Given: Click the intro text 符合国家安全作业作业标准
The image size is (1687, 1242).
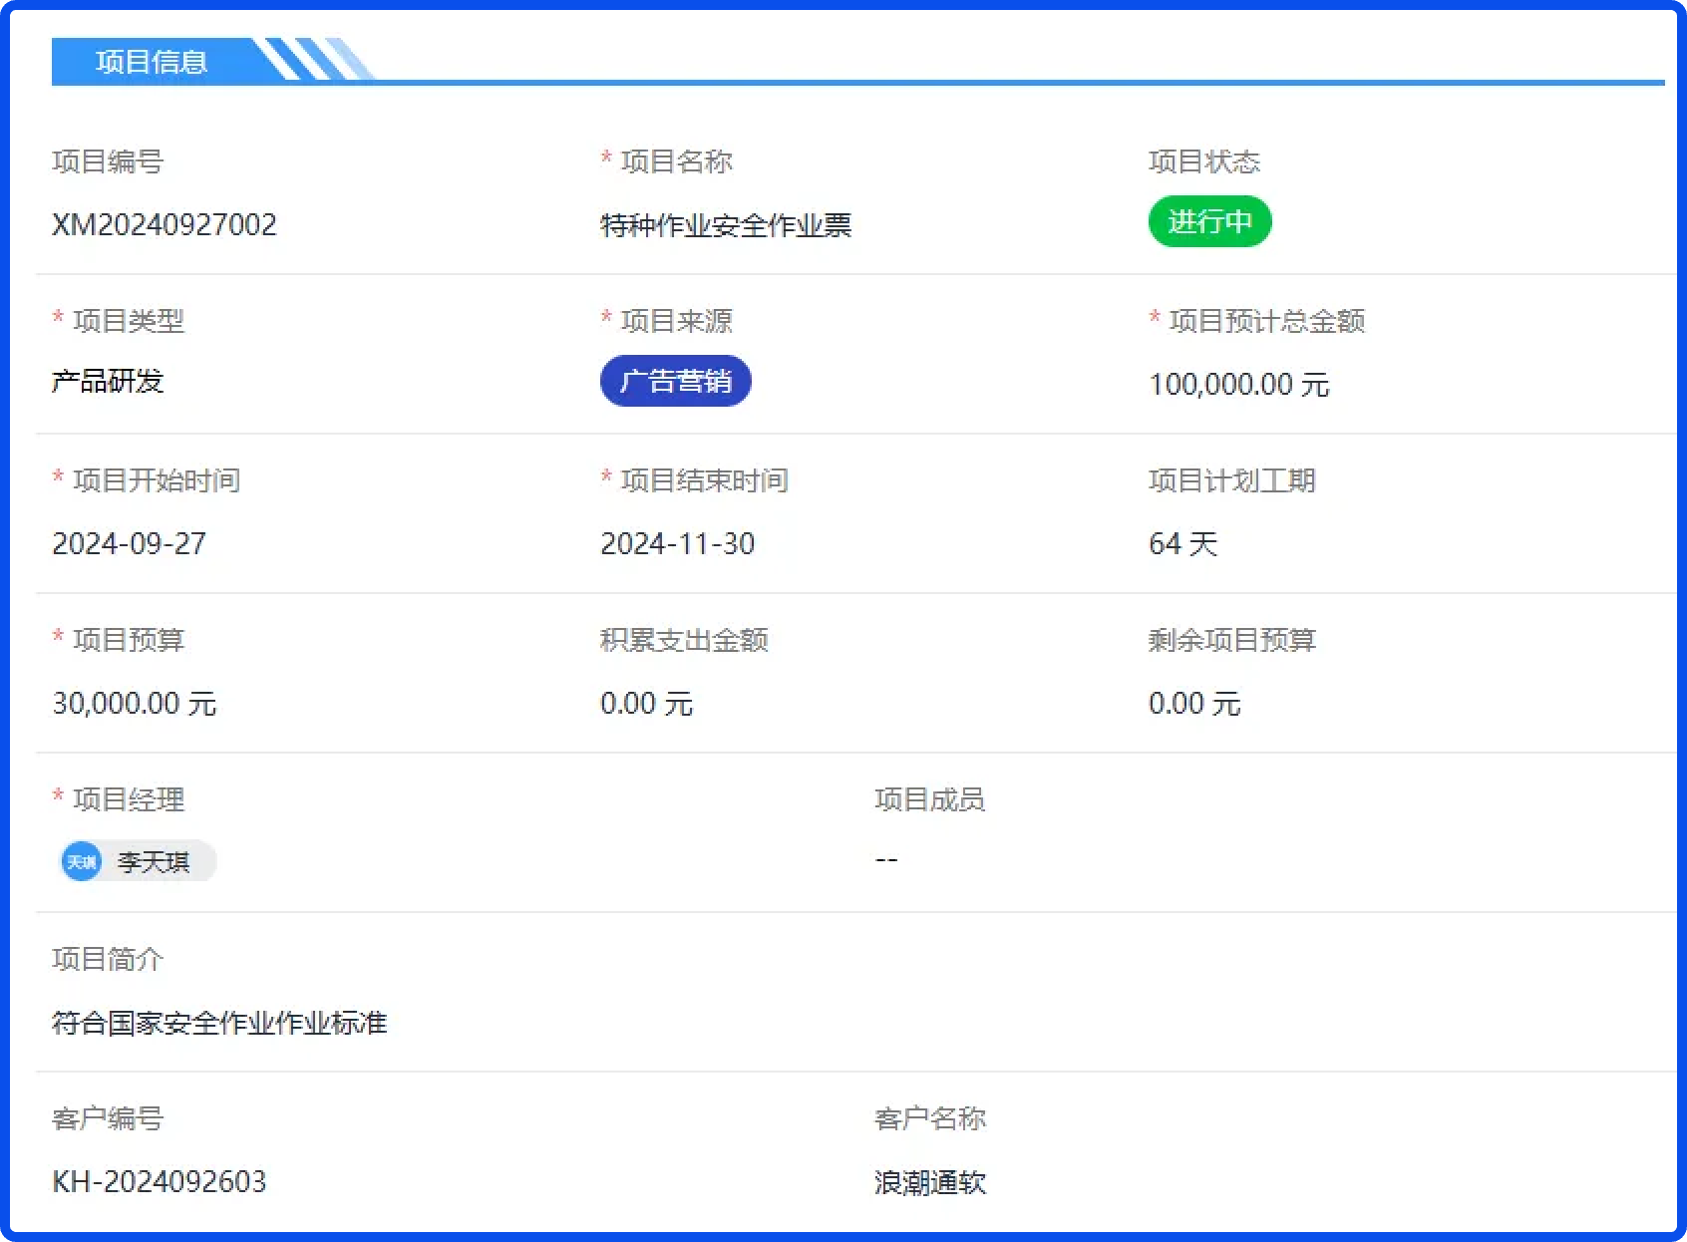Looking at the screenshot, I should pyautogui.click(x=219, y=1023).
